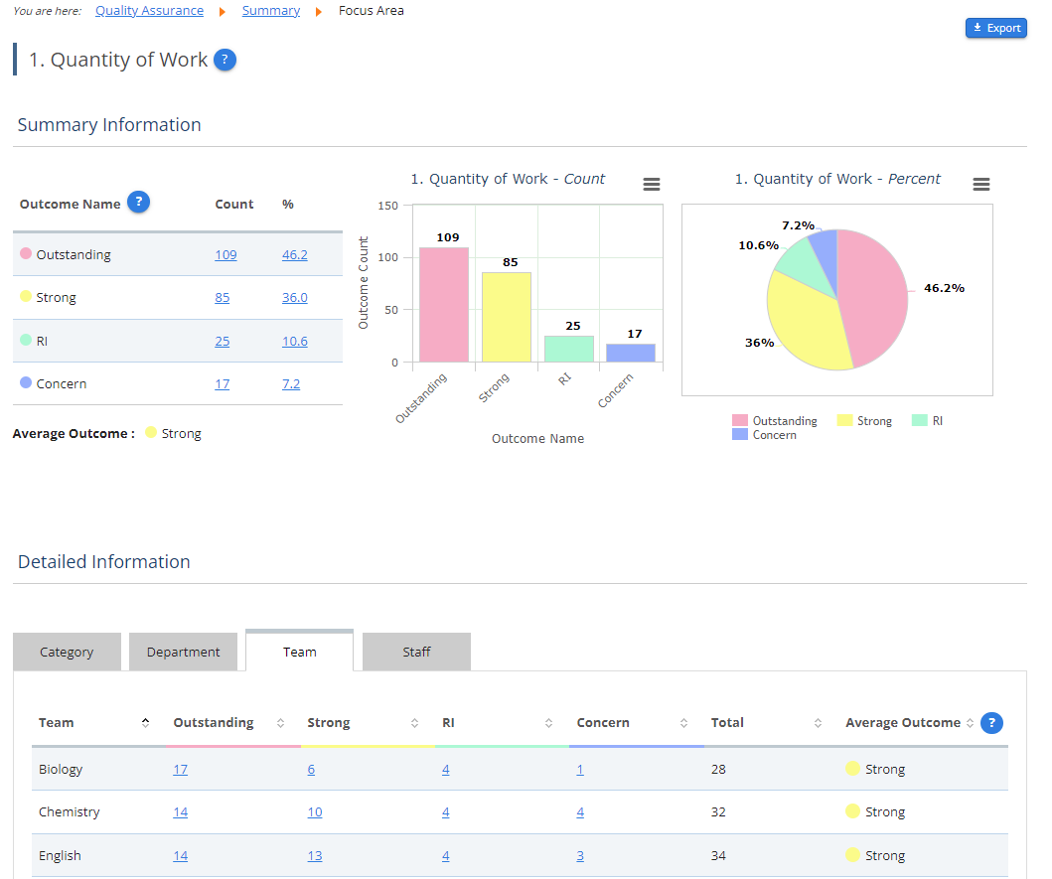The image size is (1052, 879).
Task: Click the sort chevron on the RI column
Action: pos(545,723)
